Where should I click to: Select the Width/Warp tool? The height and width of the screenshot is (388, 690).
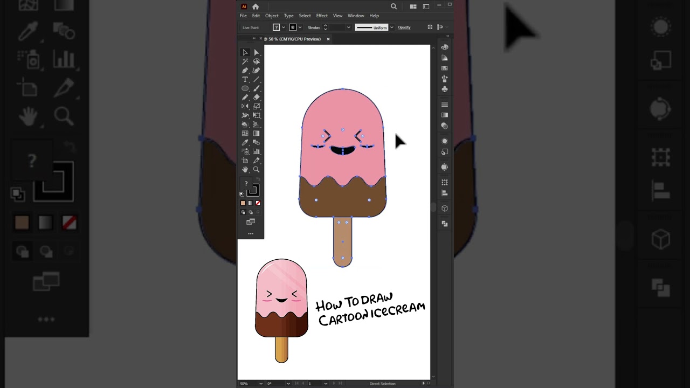[245, 115]
